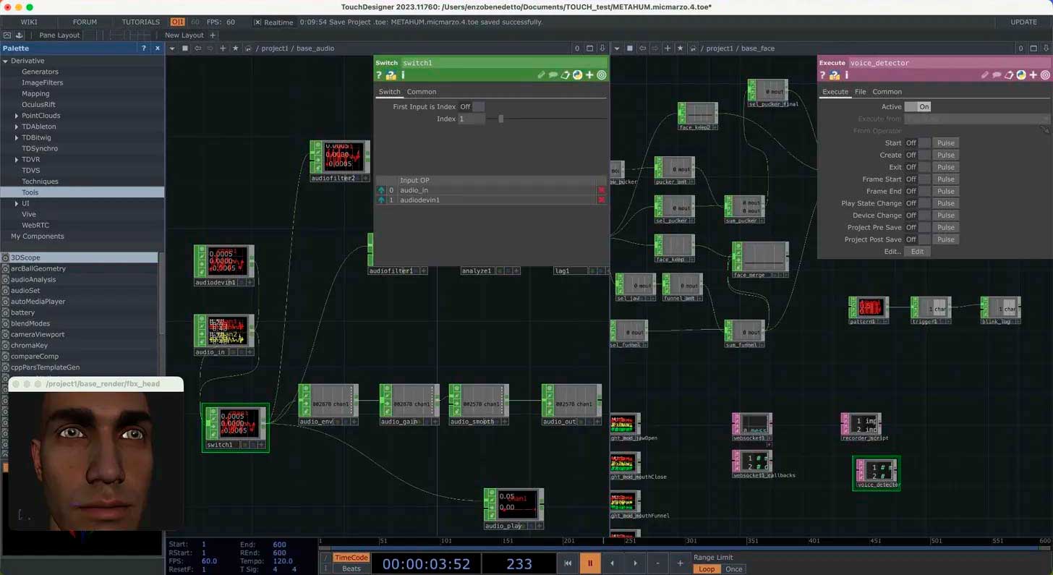Open the comment icon in voice_detector parameter header

[997, 75]
